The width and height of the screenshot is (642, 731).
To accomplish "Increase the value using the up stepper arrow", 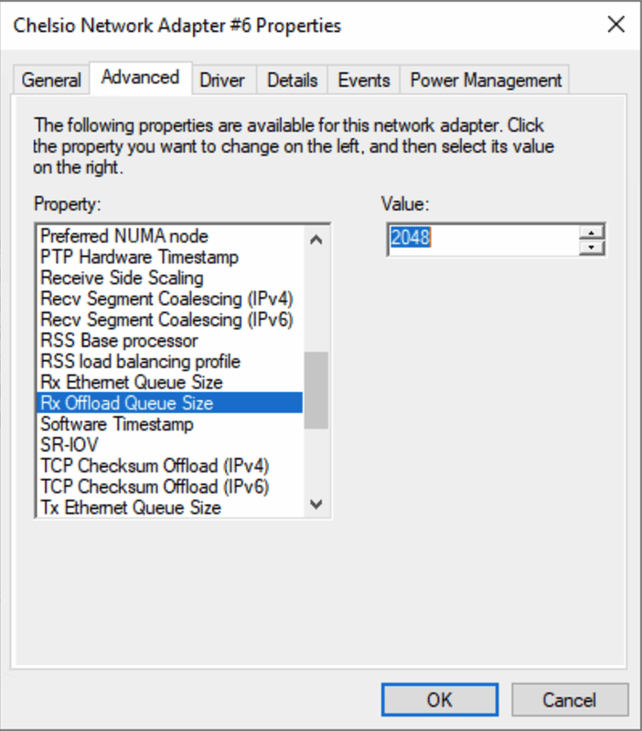I will point(593,232).
